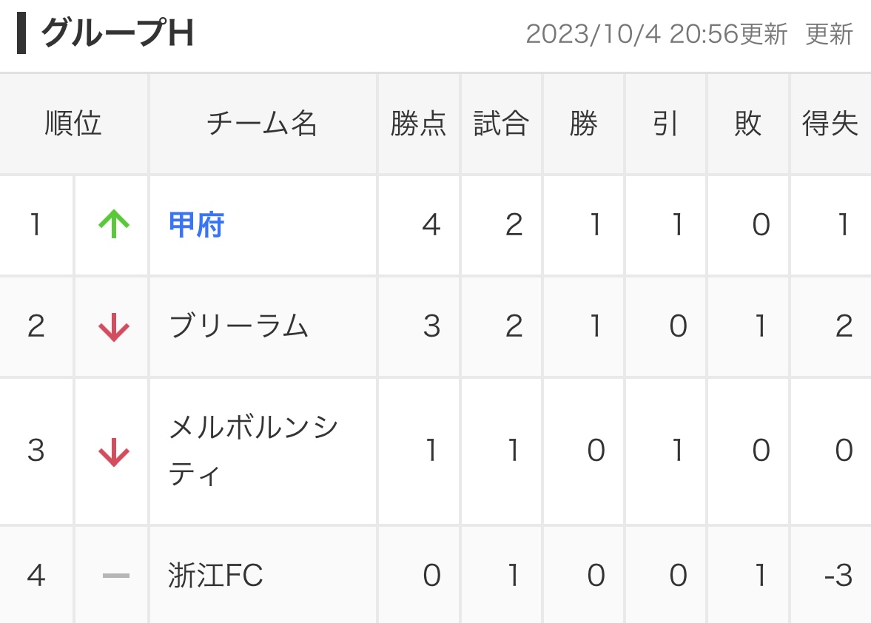The width and height of the screenshot is (871, 623).
Task: Click the メルボルンシティ team name
Action: pos(254,451)
